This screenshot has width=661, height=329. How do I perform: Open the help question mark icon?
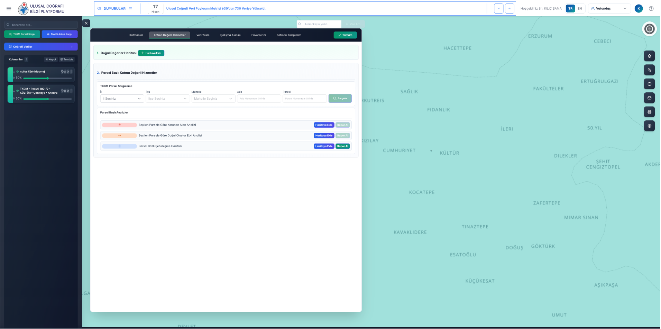tap(651, 9)
